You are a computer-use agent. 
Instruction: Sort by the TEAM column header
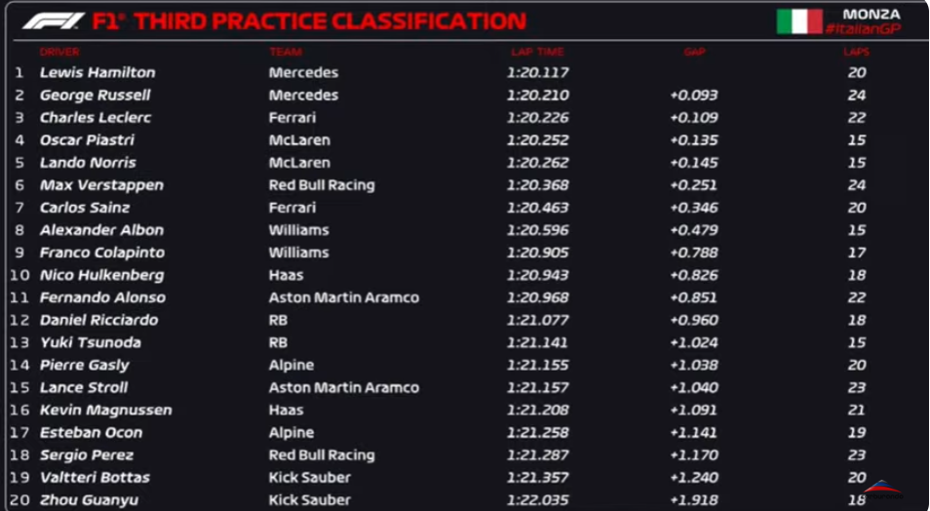286,52
